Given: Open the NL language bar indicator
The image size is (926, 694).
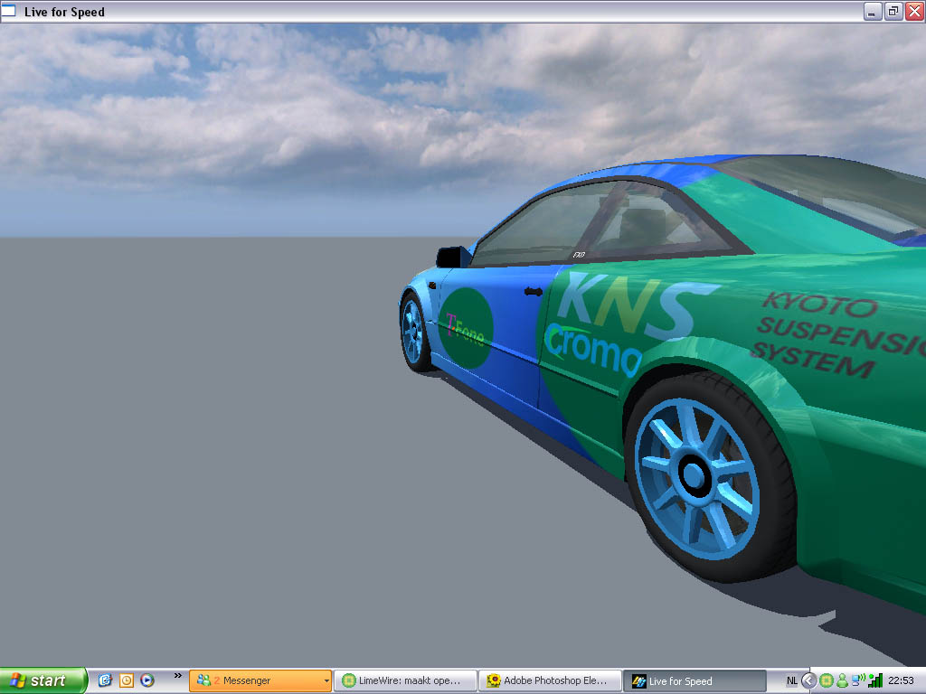Looking at the screenshot, I should [791, 680].
